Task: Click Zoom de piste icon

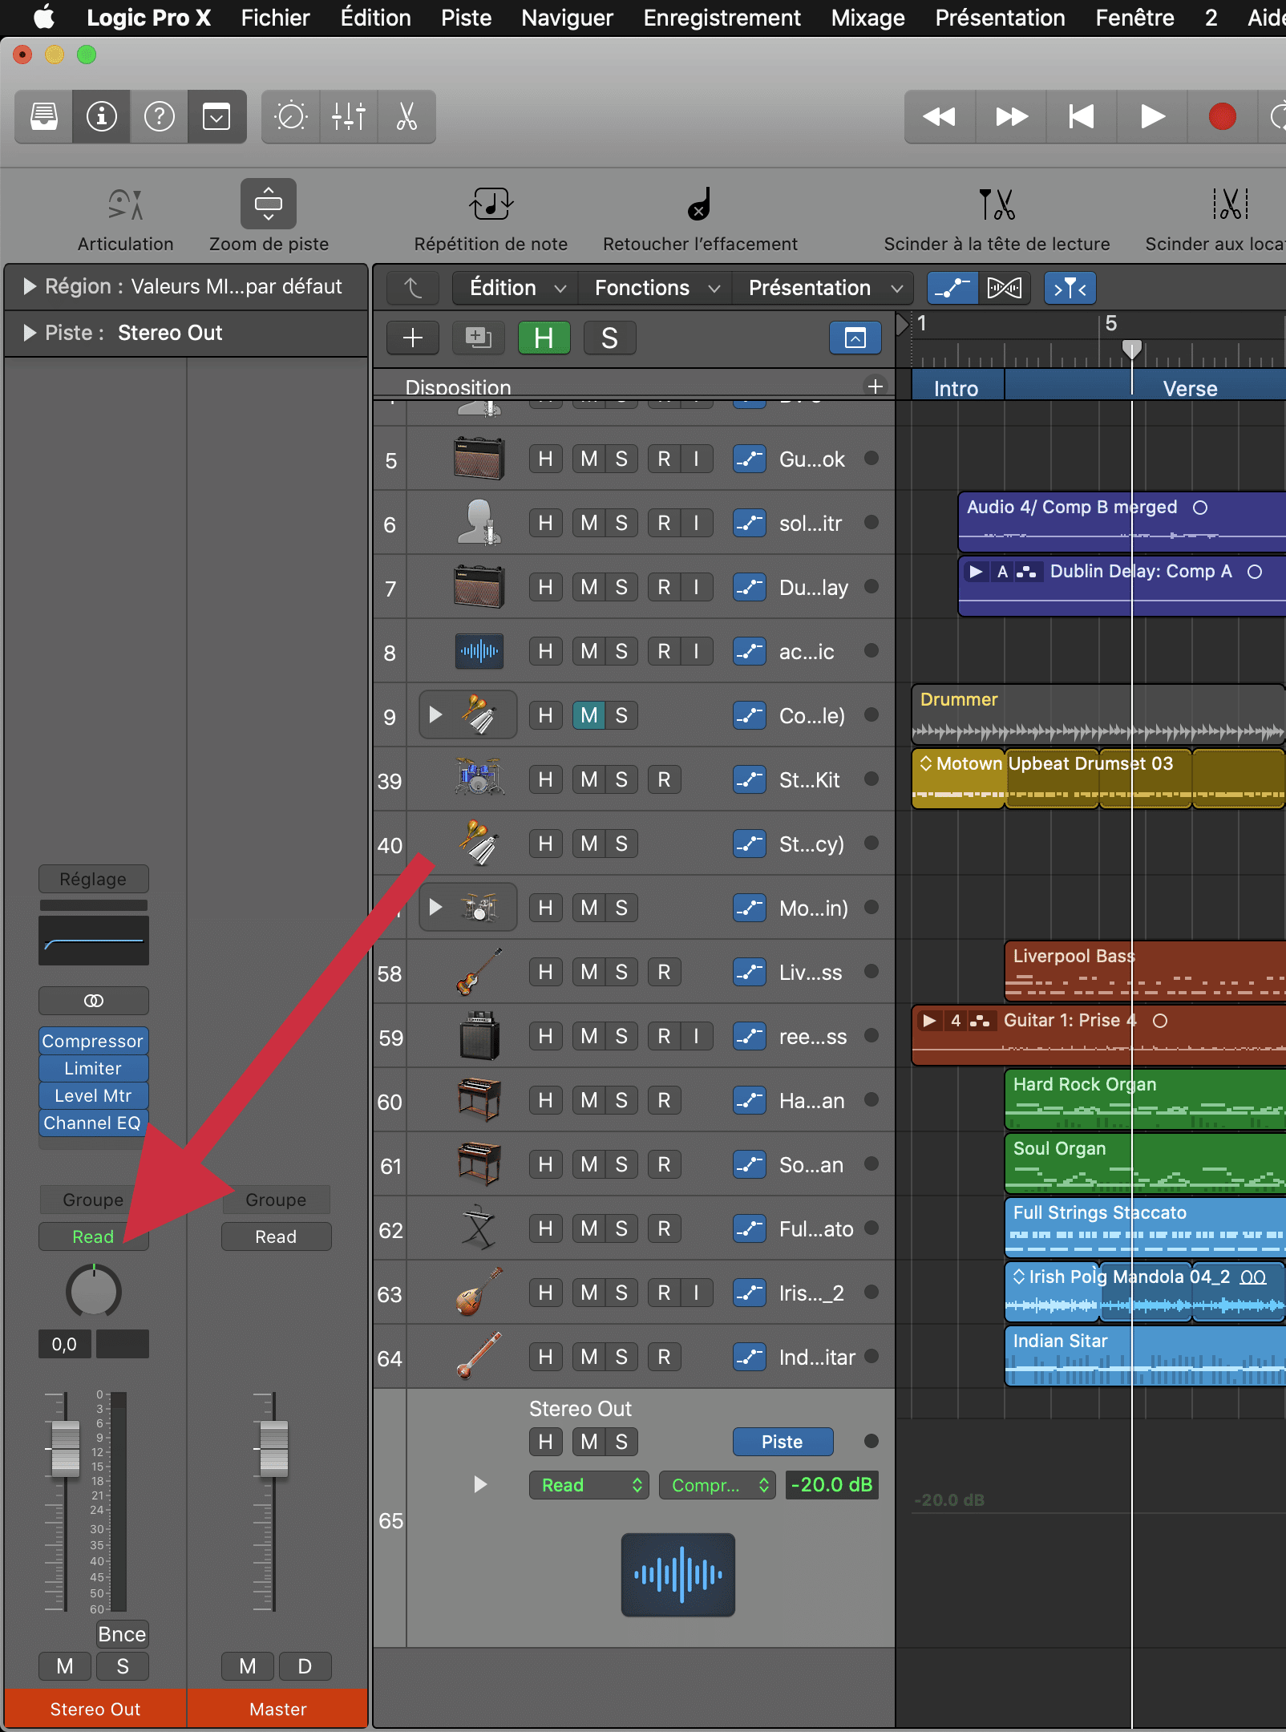Action: (269, 204)
